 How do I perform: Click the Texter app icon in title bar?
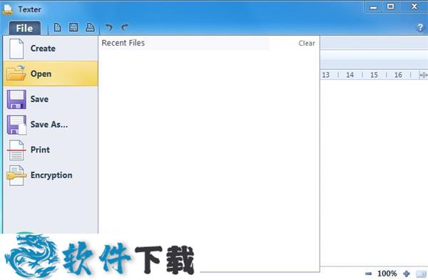[8, 9]
